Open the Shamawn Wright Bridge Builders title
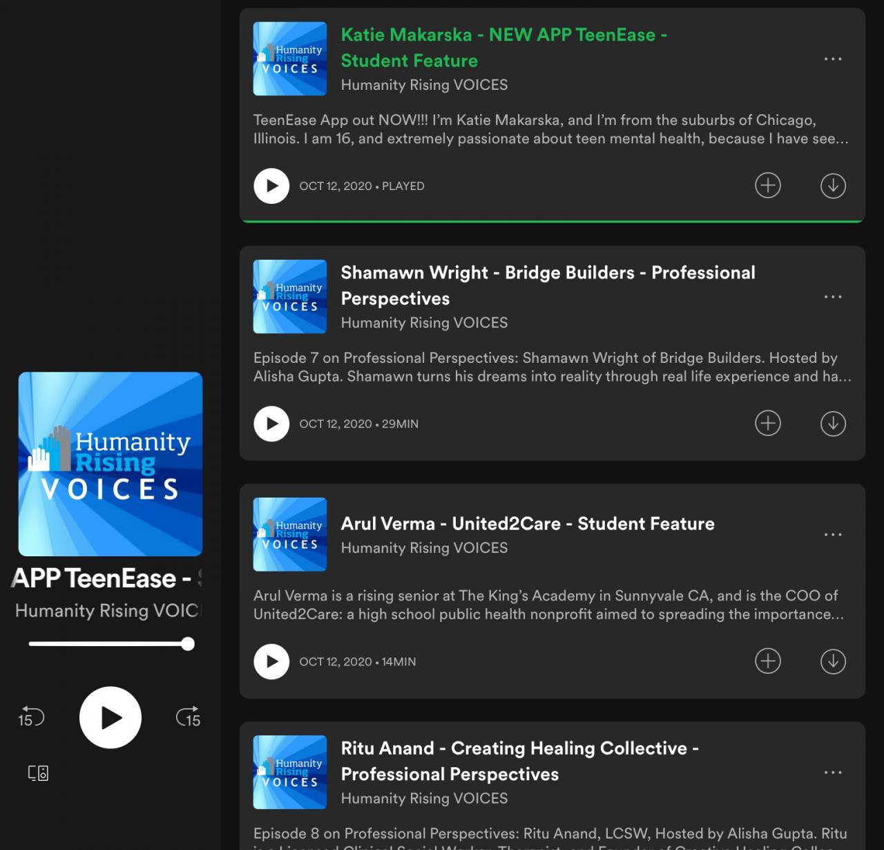This screenshot has width=884, height=850. tap(548, 285)
